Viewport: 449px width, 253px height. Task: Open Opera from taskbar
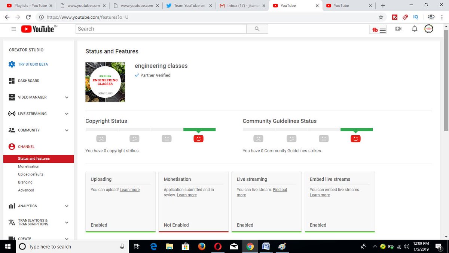(218, 246)
